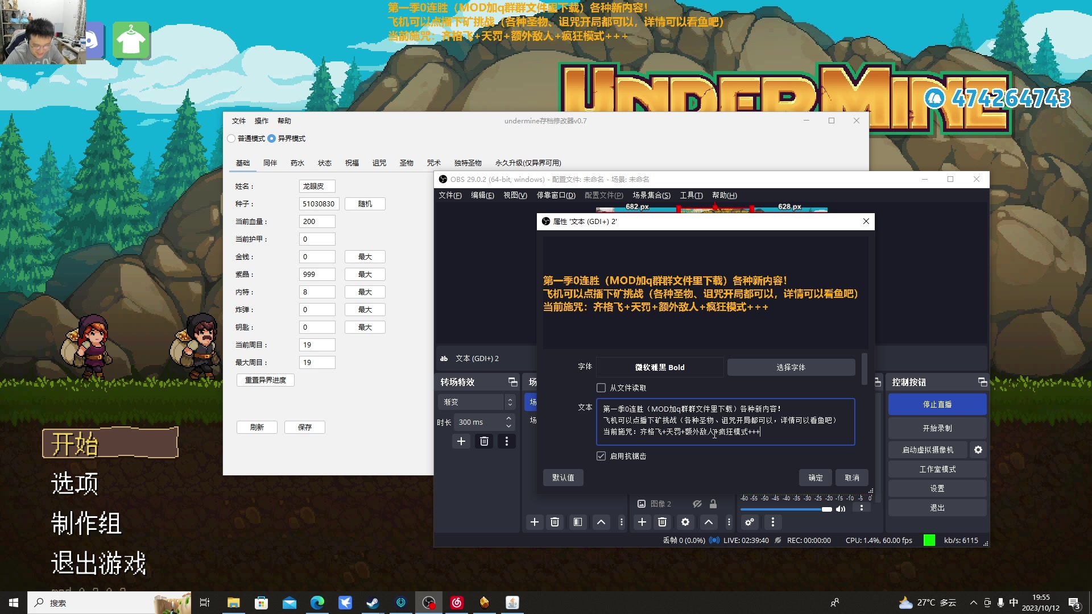
Task: Delete selected source with trash icon
Action: [x=663, y=522]
